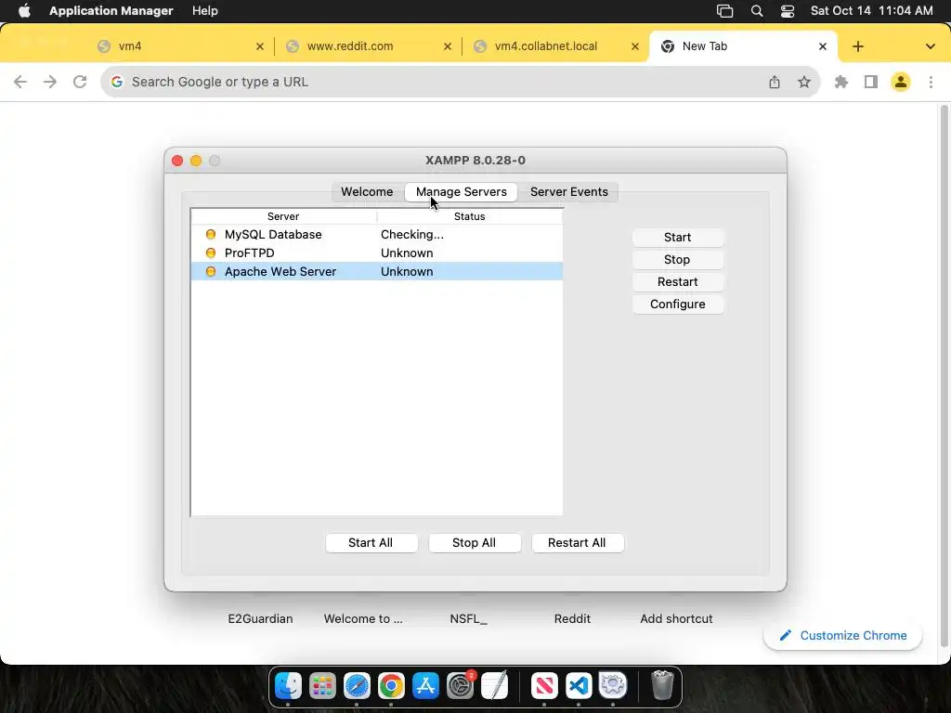Click the Unknown status of ProFTPD

[x=407, y=253]
